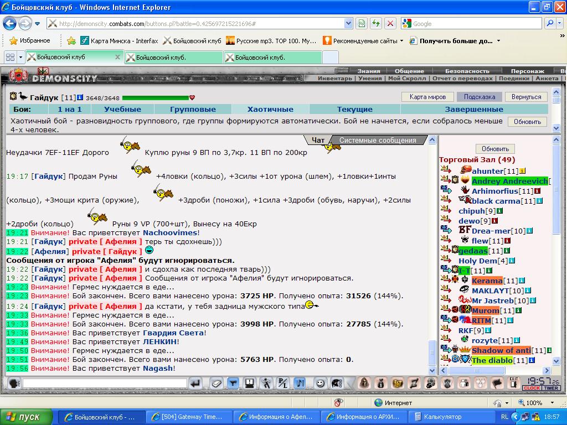The height and width of the screenshot is (425, 567).
Task: Click the Подсказка button
Action: (480, 97)
